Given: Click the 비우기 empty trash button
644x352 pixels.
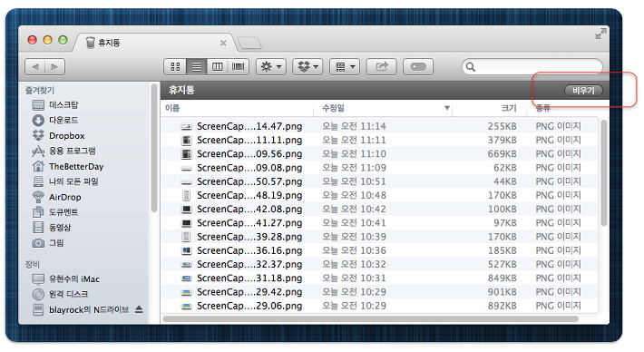Looking at the screenshot, I should 583,91.
